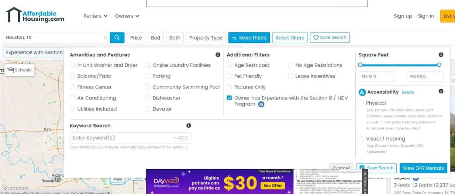Click See Offer in the ad

pyautogui.click(x=273, y=186)
